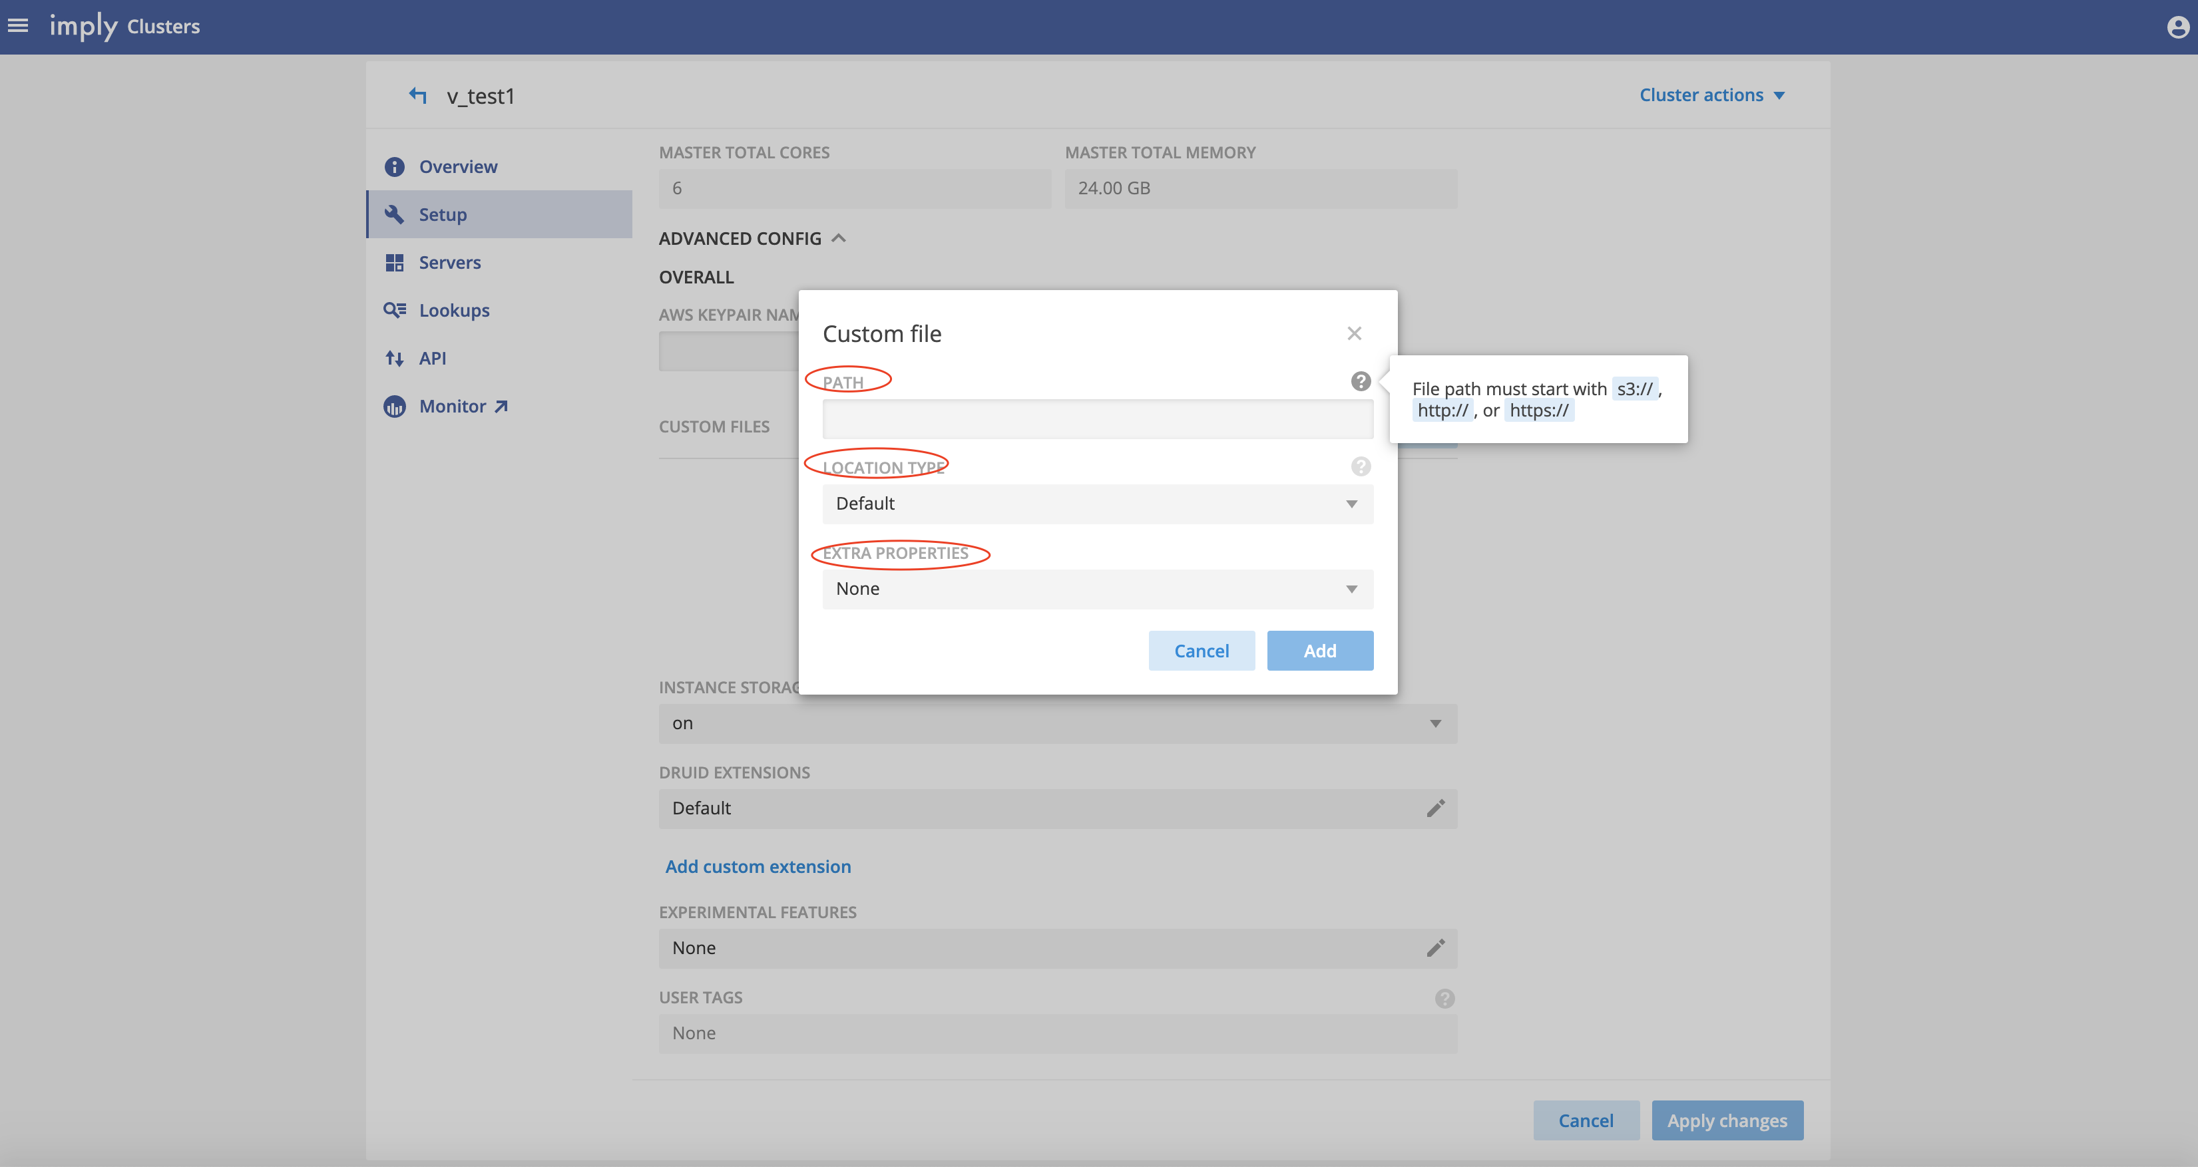Click the Monitor chart icon
Image resolution: width=2198 pixels, height=1167 pixels.
coord(394,406)
